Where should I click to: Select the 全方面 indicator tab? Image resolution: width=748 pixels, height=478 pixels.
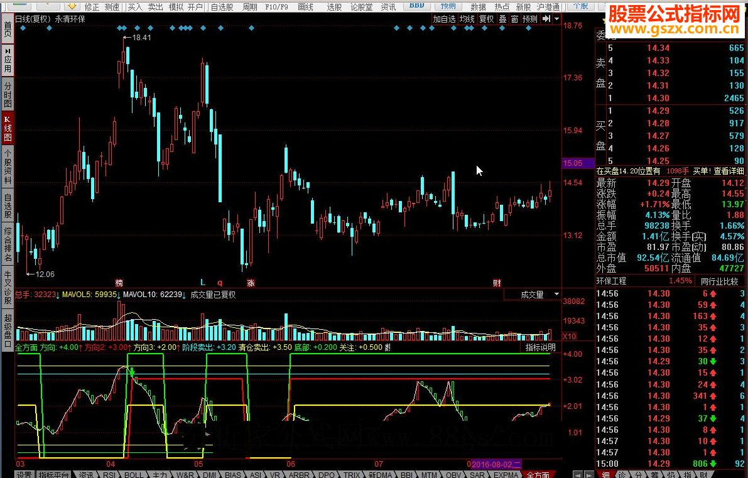(x=538, y=475)
